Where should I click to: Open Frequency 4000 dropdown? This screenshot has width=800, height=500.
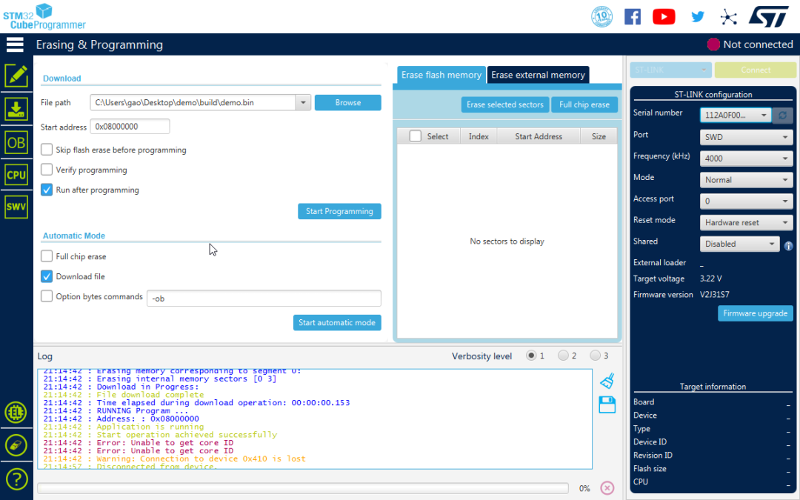click(747, 159)
